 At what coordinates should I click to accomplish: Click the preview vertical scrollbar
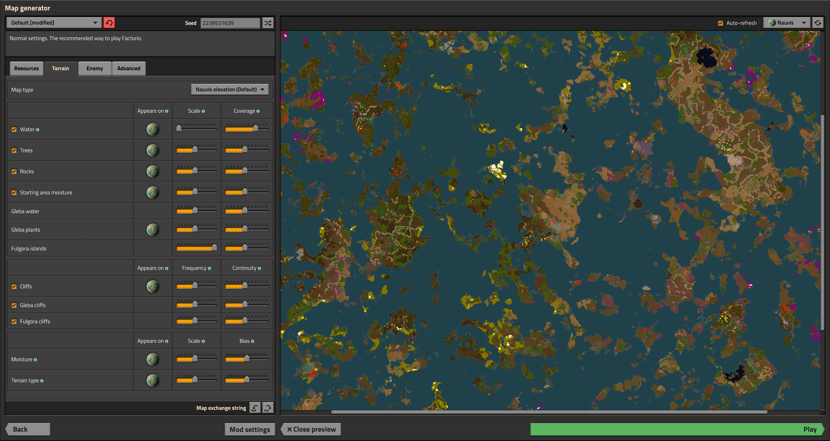pyautogui.click(x=822, y=222)
